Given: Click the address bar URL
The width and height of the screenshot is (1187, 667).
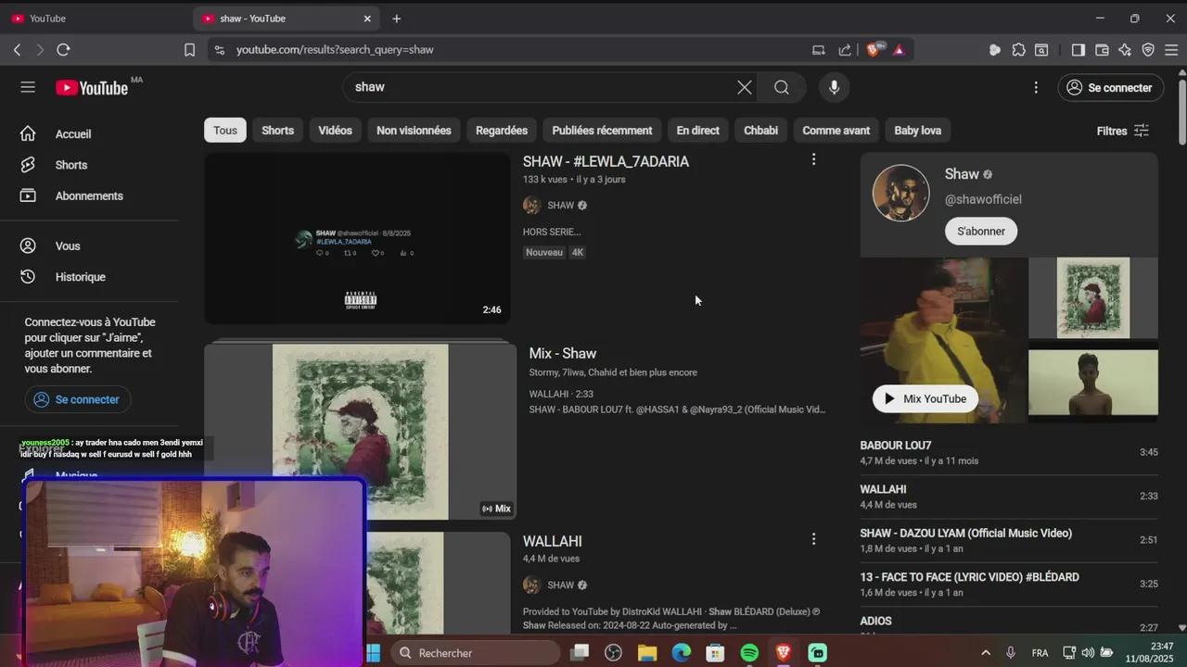Looking at the screenshot, I should [335, 50].
